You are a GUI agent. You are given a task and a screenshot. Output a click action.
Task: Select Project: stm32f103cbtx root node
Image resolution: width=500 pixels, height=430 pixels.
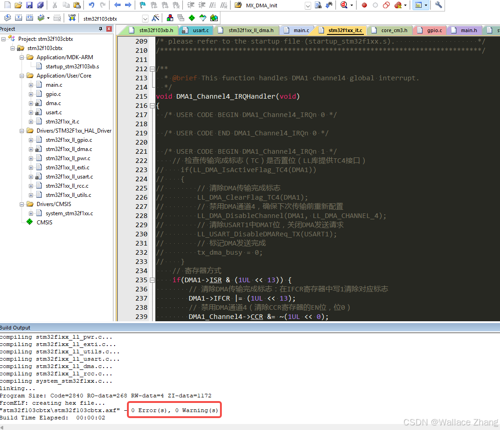[45, 39]
